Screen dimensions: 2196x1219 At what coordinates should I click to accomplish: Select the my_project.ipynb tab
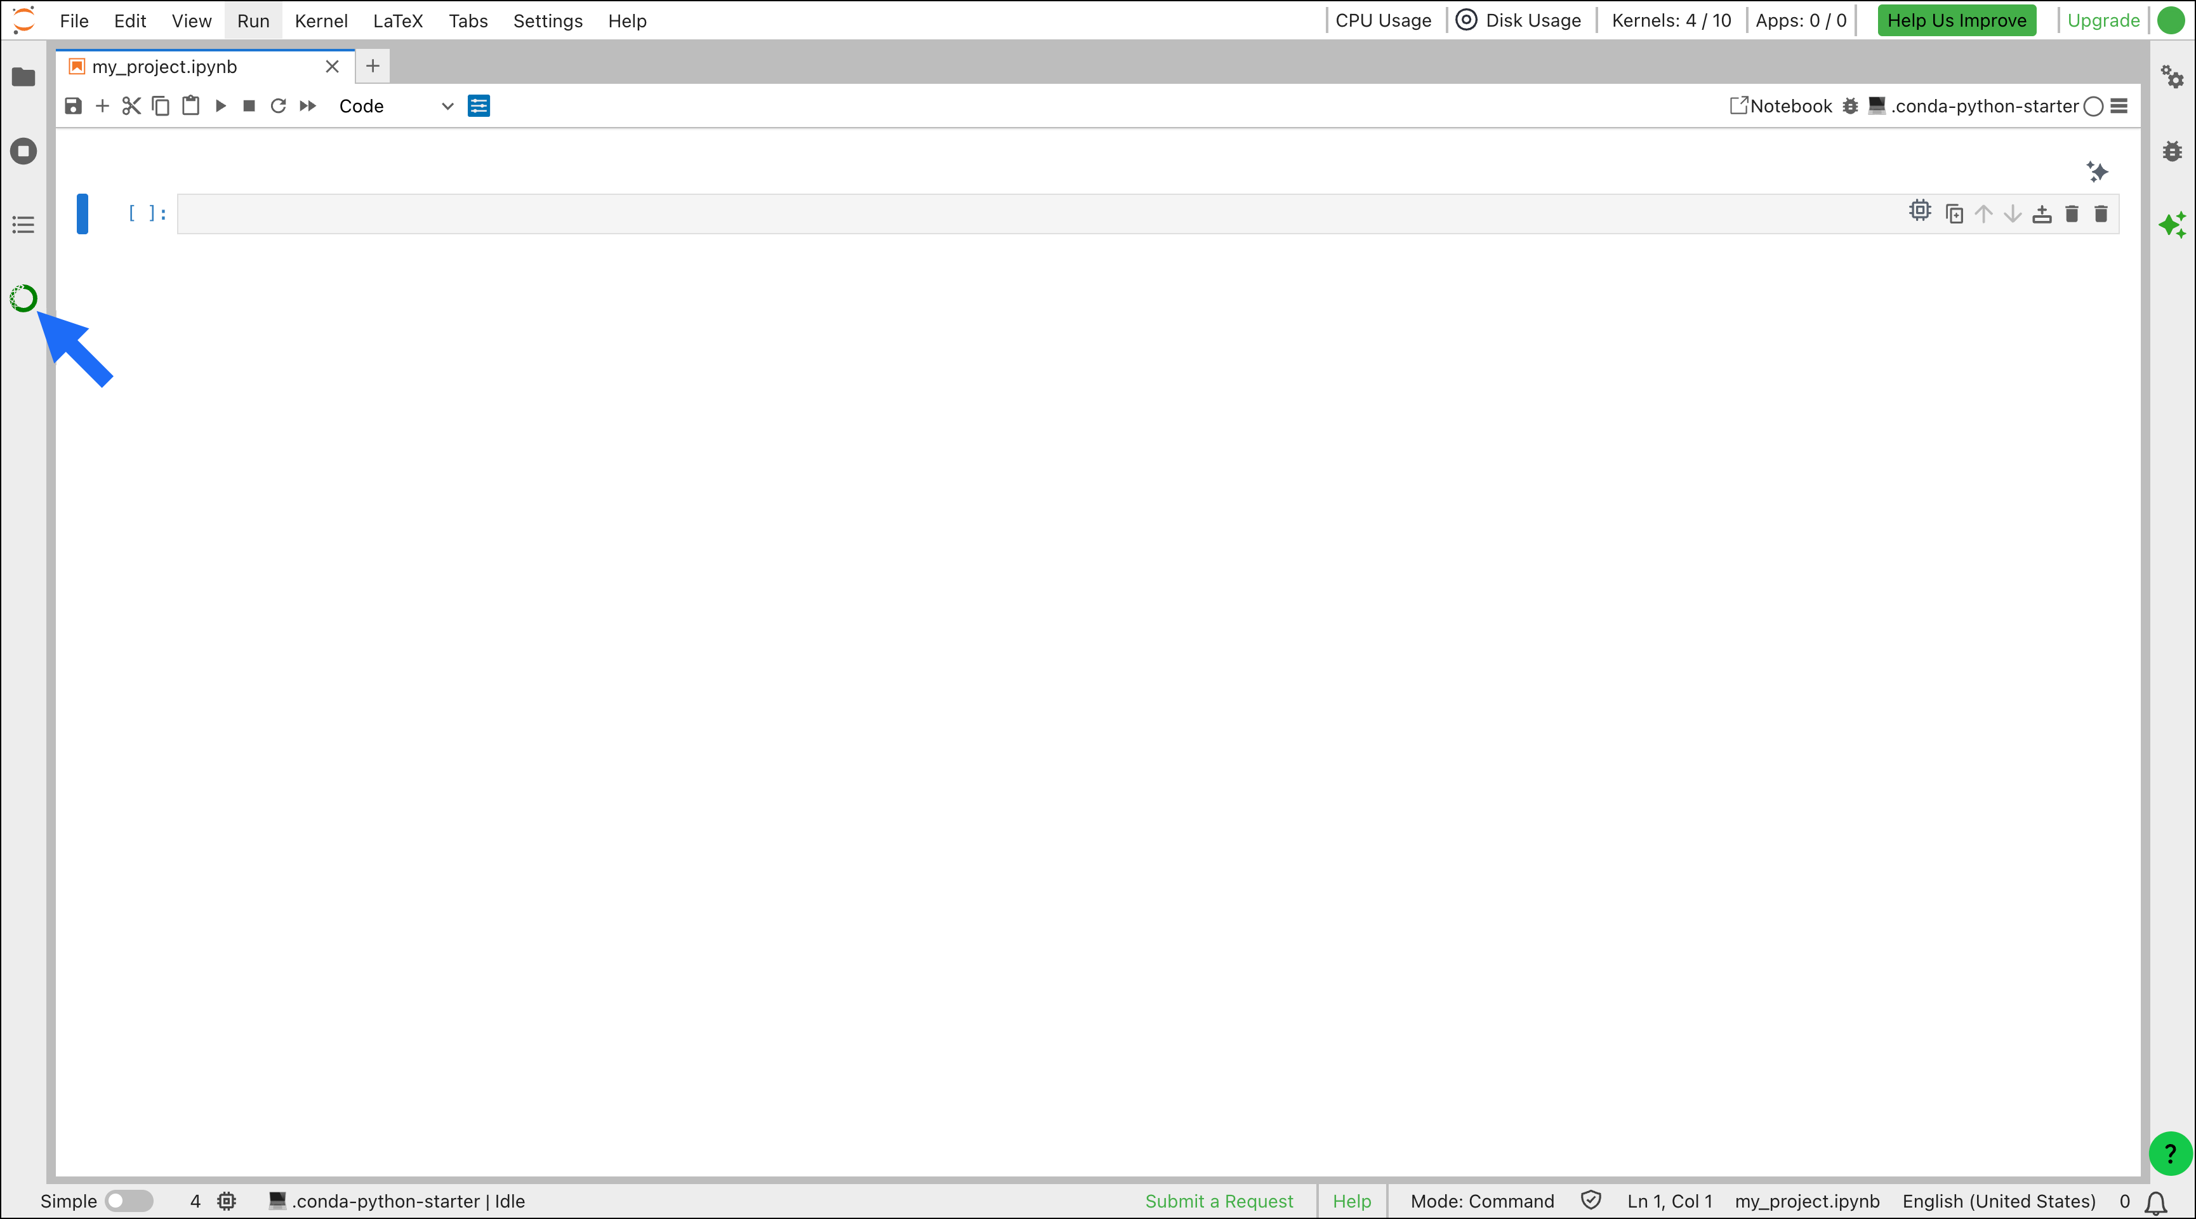(166, 65)
